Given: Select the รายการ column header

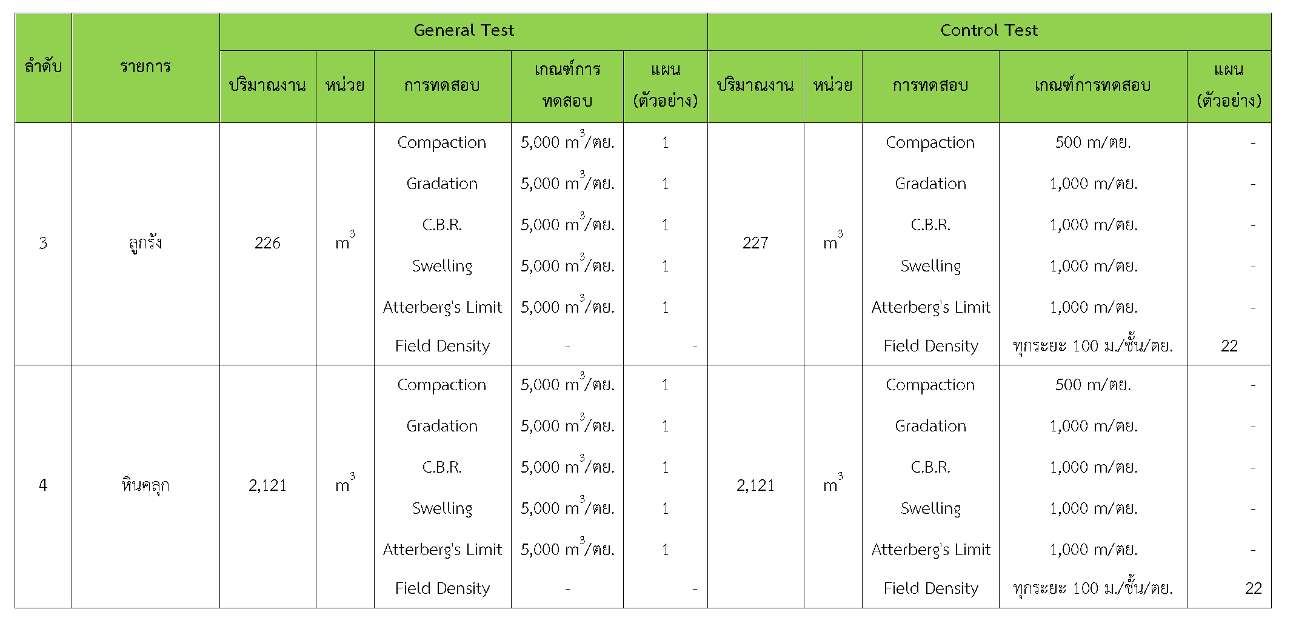Looking at the screenshot, I should pos(145,67).
